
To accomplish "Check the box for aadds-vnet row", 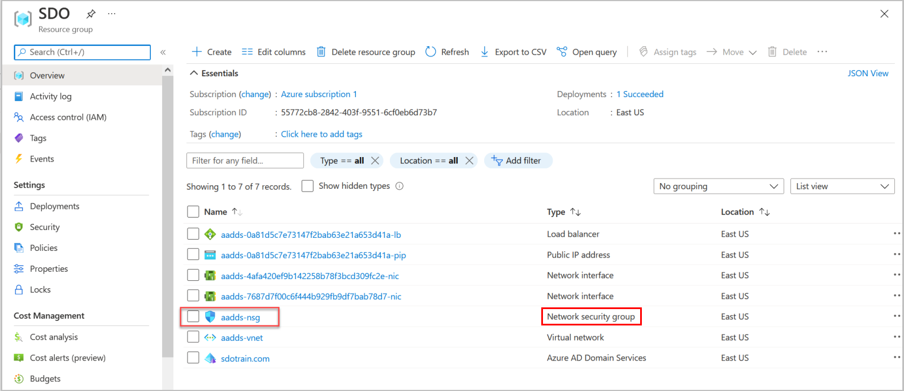I will point(193,337).
